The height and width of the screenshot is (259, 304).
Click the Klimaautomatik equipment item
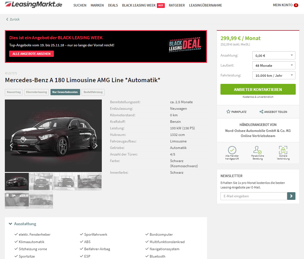point(31,242)
